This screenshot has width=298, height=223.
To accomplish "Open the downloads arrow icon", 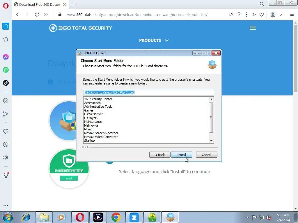I will click(x=282, y=15).
